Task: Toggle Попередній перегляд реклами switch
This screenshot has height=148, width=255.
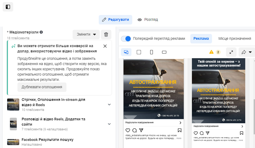Action: click(x=126, y=39)
